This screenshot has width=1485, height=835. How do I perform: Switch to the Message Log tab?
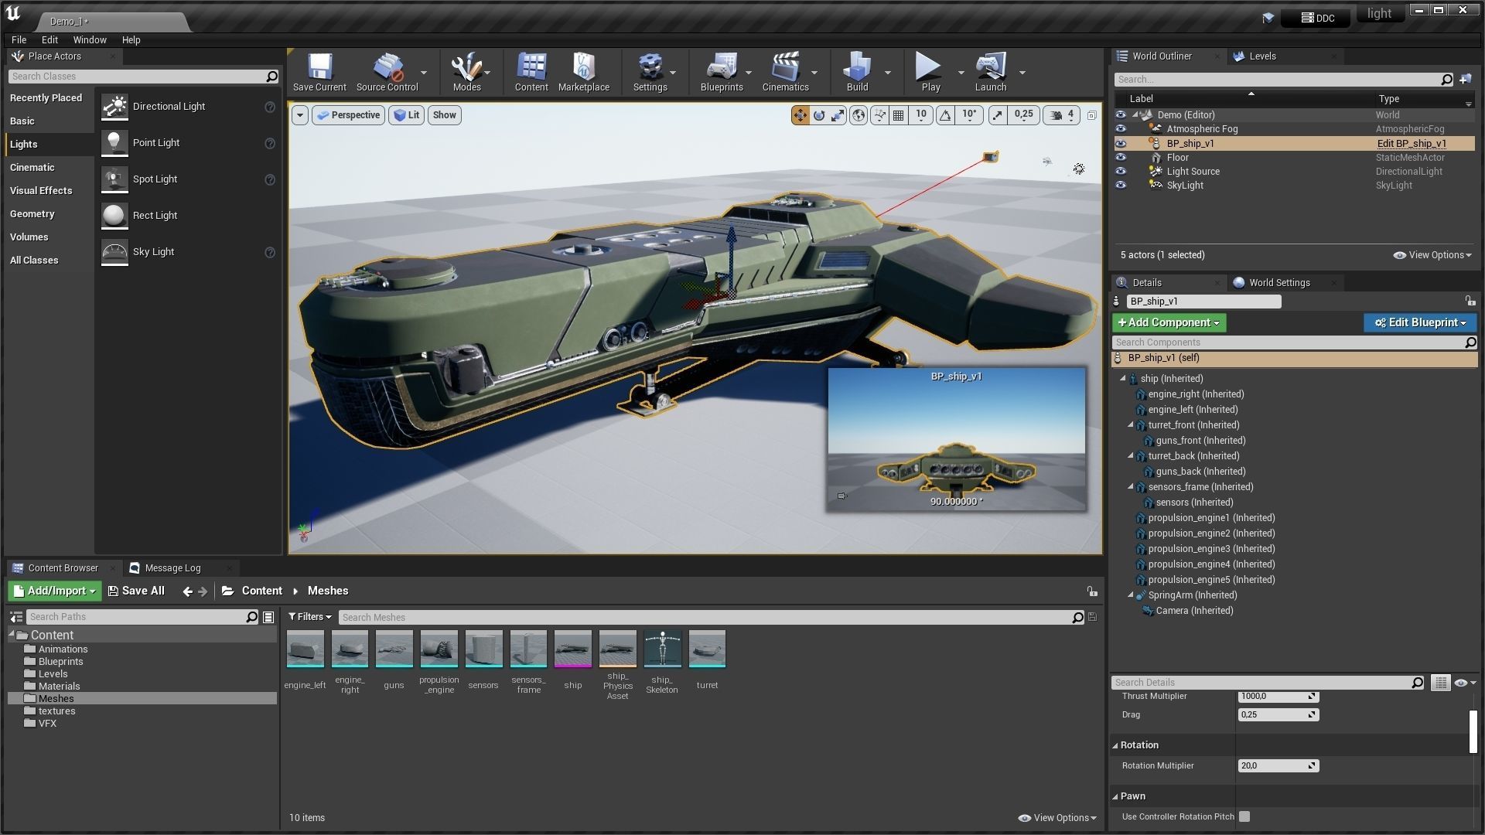[x=172, y=568]
